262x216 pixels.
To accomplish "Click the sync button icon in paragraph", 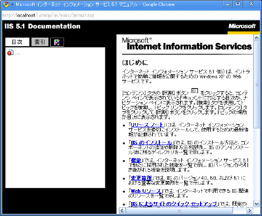I will [195, 91].
